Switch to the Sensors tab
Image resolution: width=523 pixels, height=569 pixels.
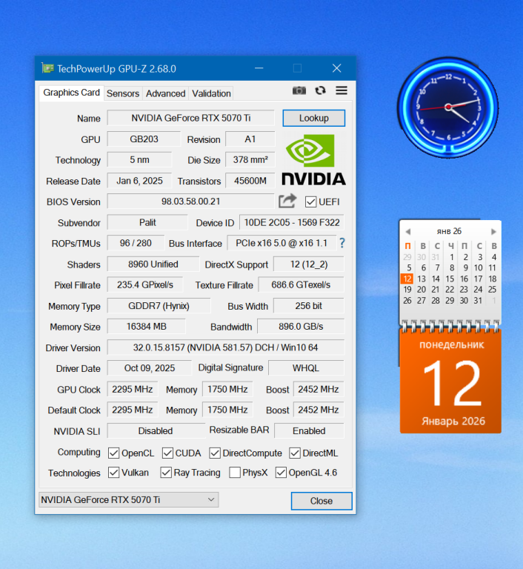(x=123, y=93)
